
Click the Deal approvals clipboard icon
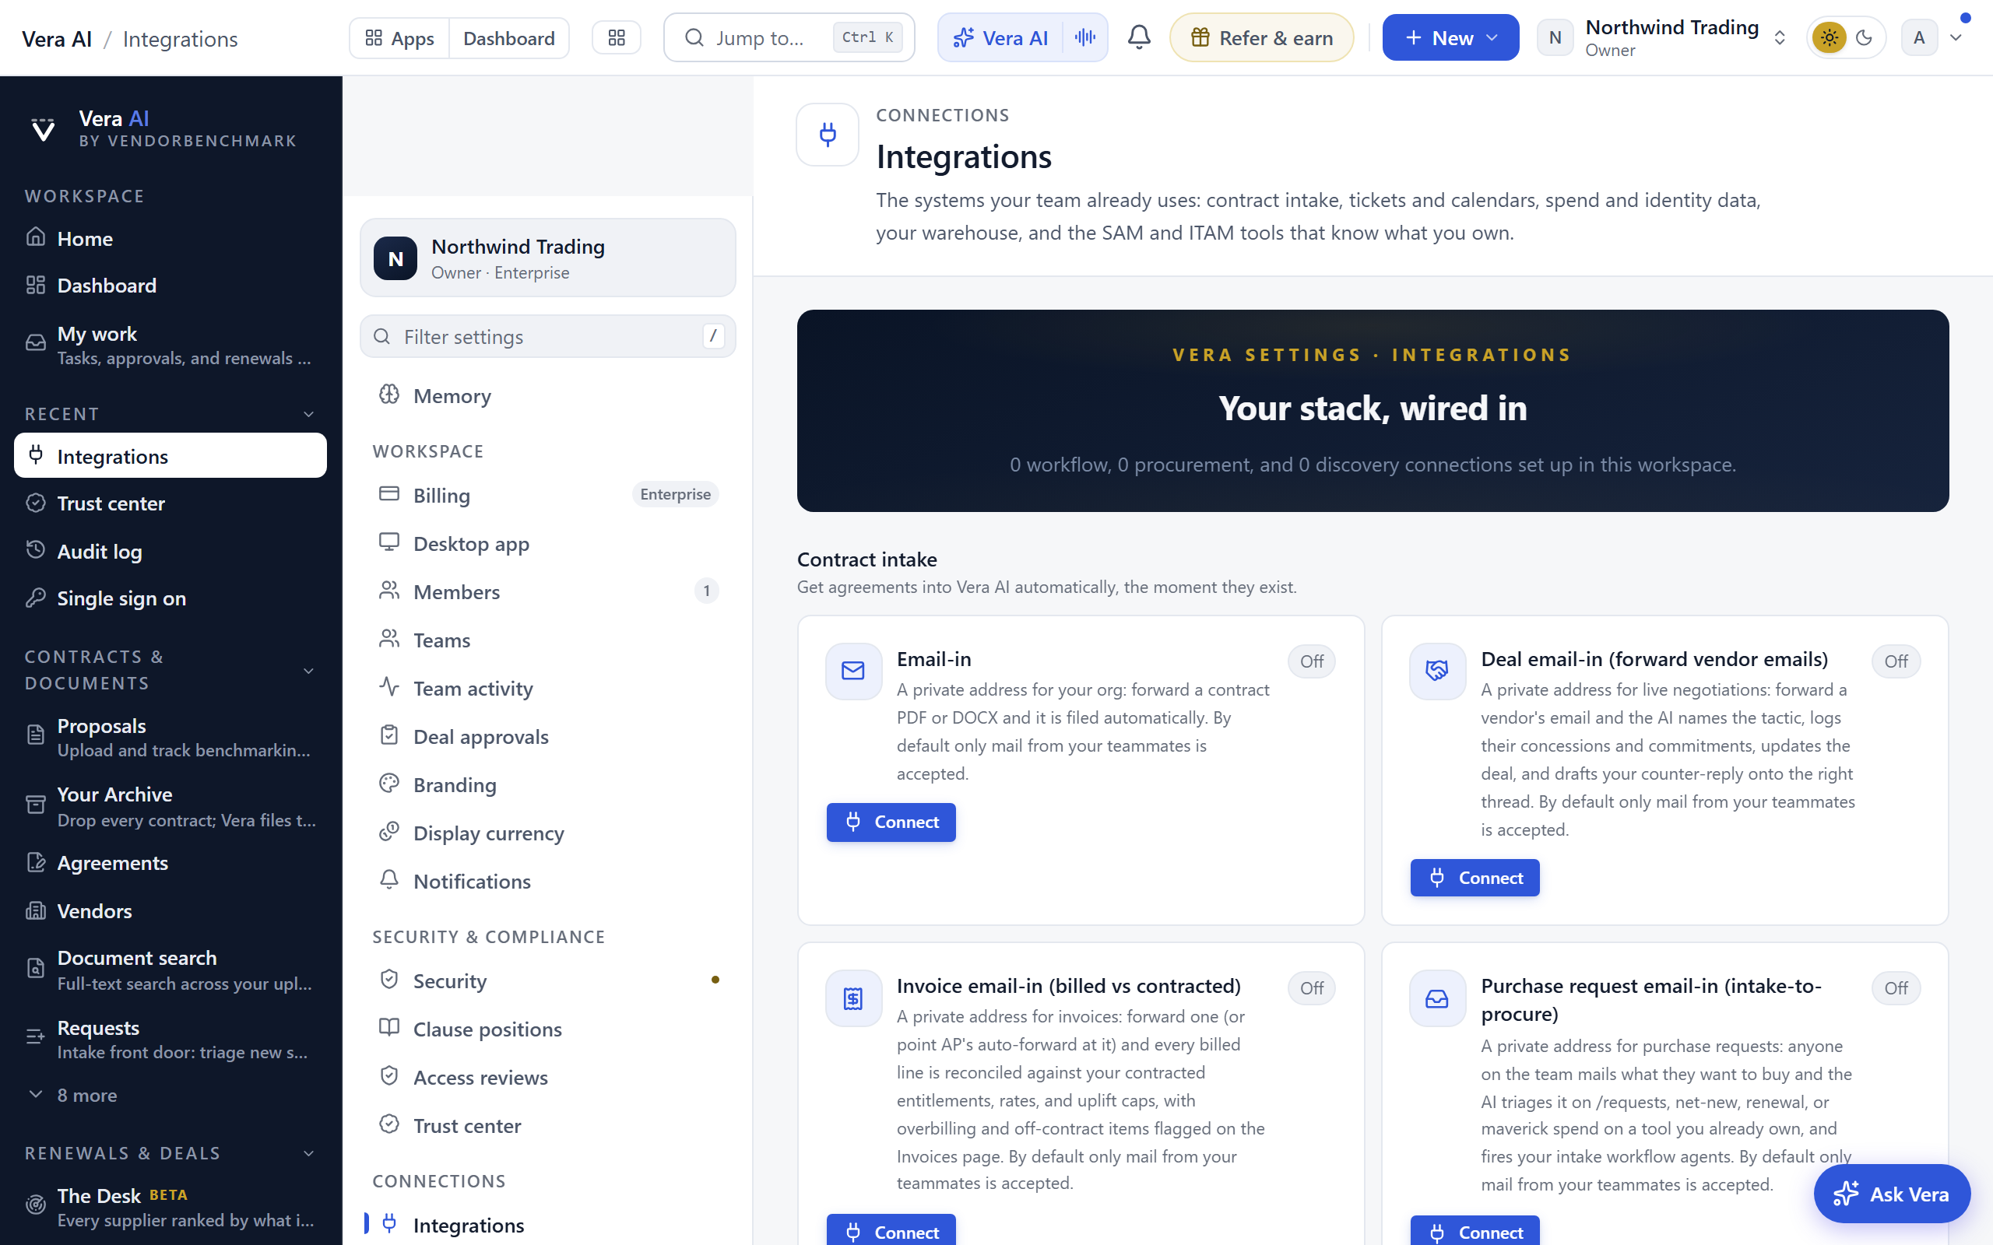click(388, 735)
